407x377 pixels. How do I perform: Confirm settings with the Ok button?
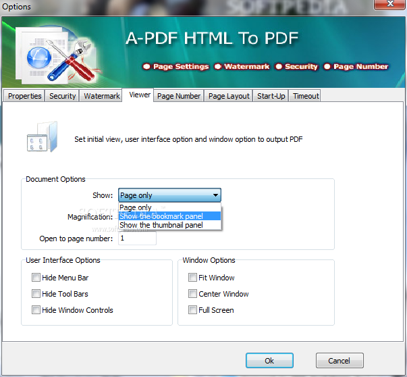point(269,360)
